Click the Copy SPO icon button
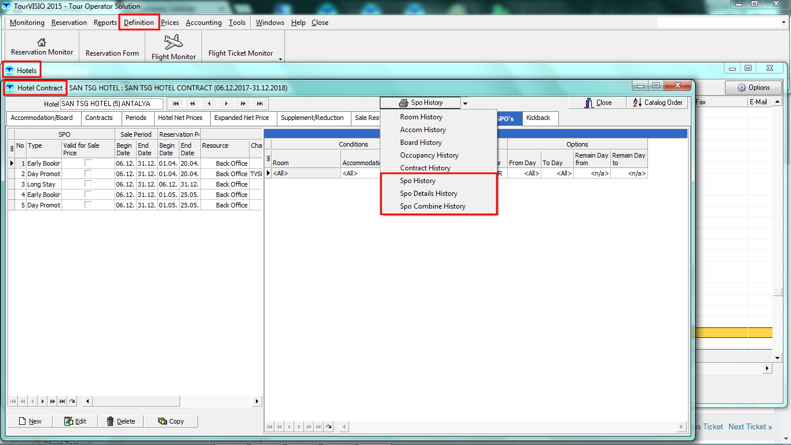 171,421
